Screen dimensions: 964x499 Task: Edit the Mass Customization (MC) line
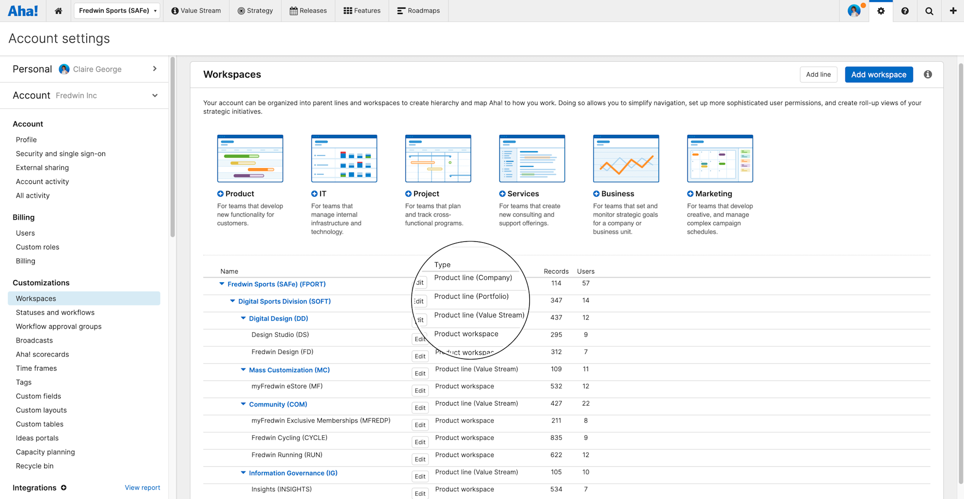click(420, 374)
